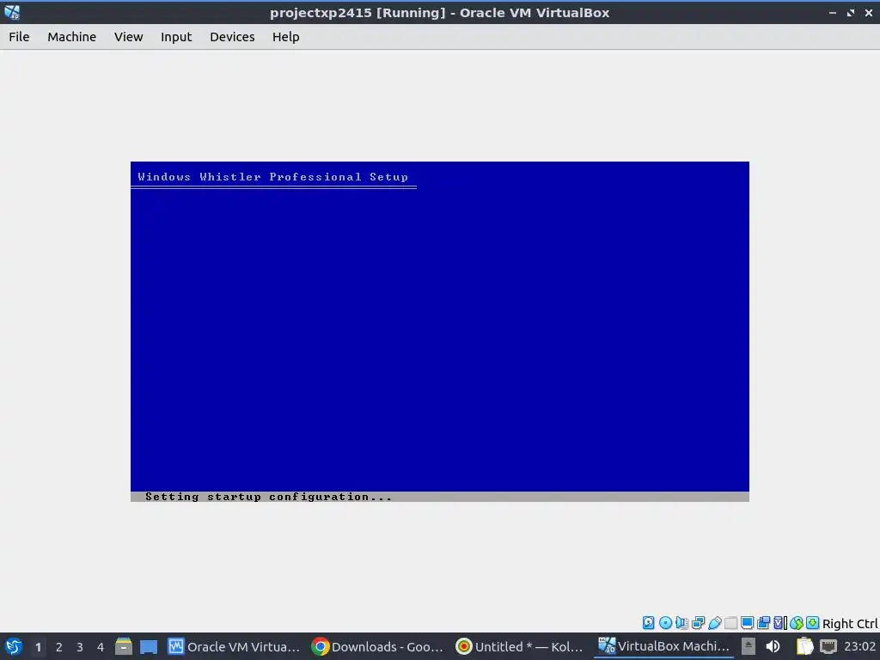Click the keyboard capture green arrow icon

(812, 622)
